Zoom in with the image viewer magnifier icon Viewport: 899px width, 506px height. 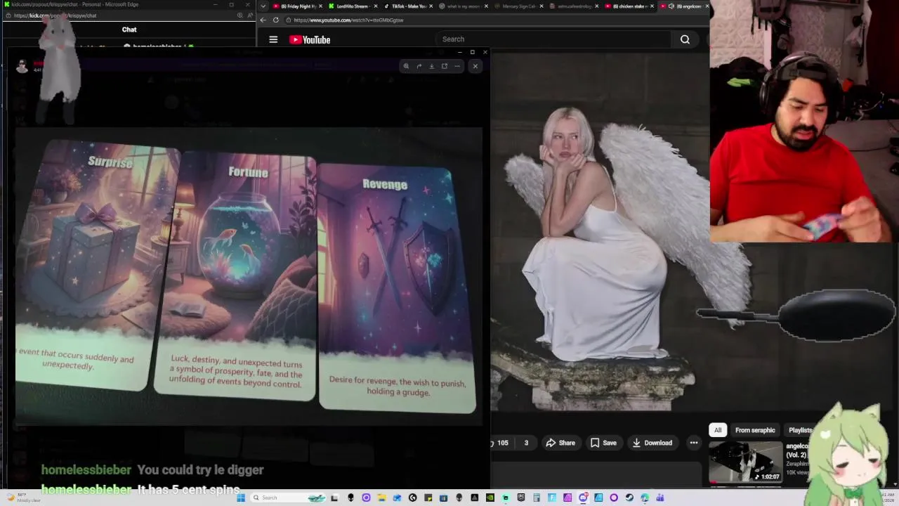tap(406, 66)
